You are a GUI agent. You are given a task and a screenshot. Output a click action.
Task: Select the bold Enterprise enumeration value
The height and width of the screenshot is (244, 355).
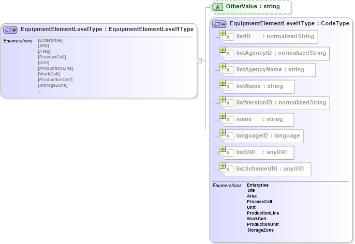pyautogui.click(x=258, y=185)
